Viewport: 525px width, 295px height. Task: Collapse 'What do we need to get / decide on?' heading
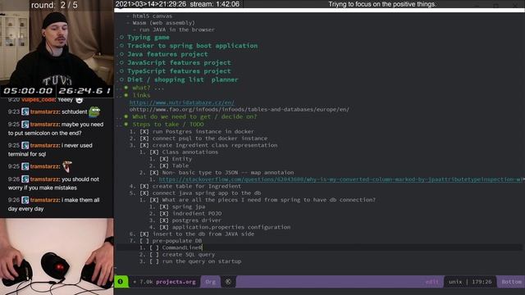coord(194,116)
